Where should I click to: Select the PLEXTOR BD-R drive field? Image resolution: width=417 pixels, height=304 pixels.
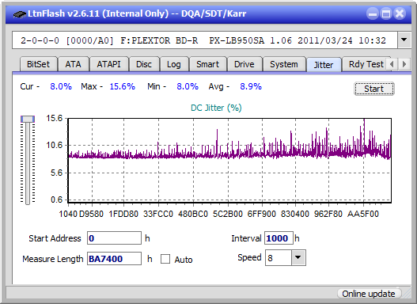pyautogui.click(x=205, y=40)
